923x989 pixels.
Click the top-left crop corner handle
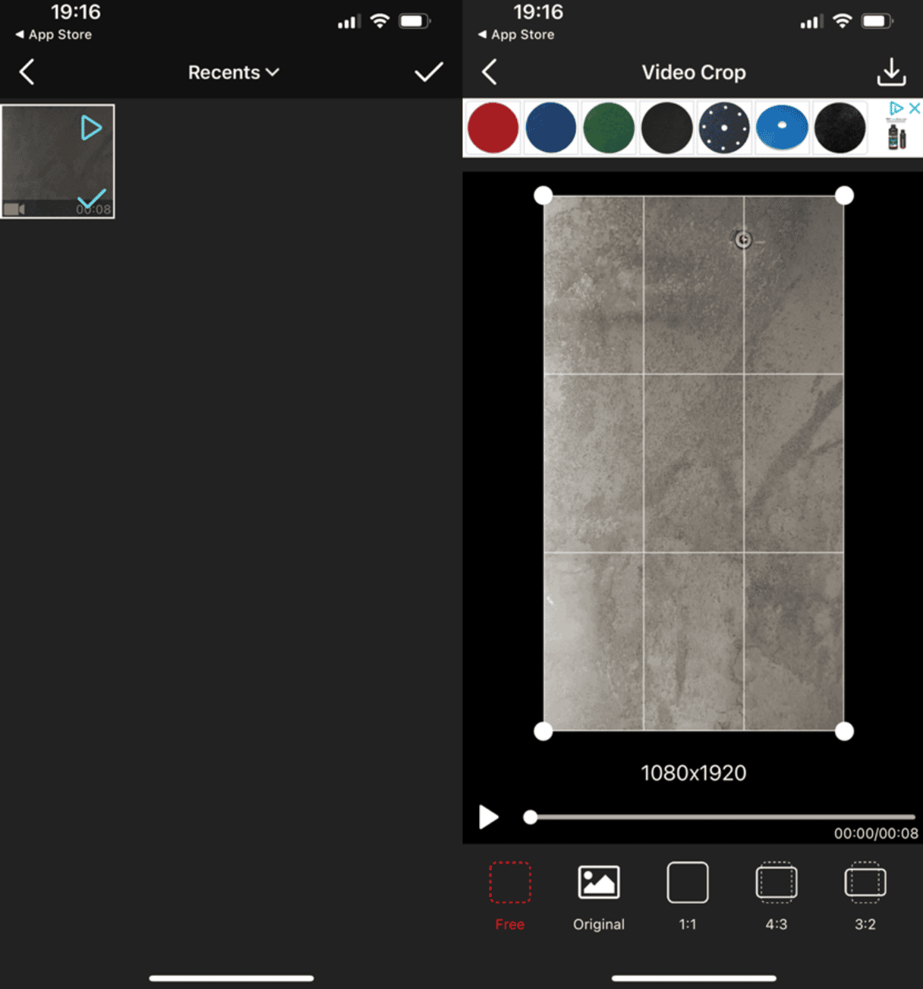coord(543,196)
